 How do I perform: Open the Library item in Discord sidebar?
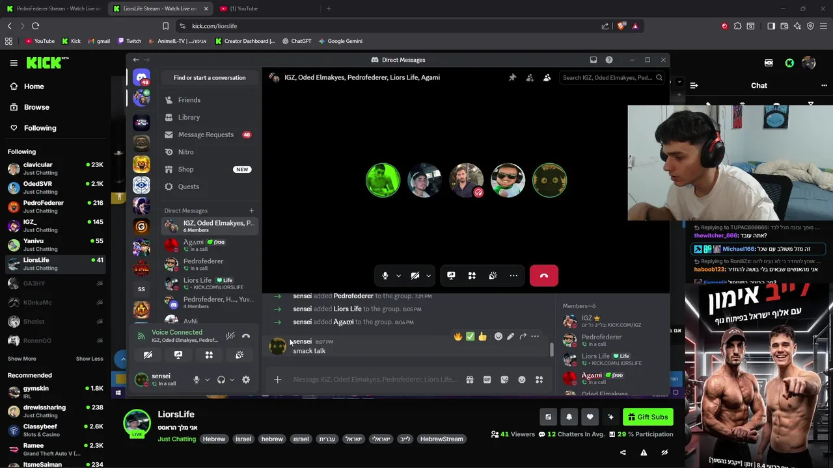209,117
